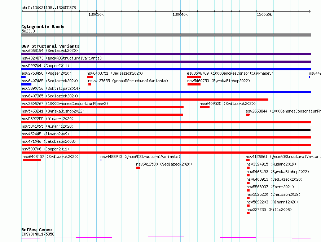Click the red bar under nsv6403751

click(x=90, y=77)
